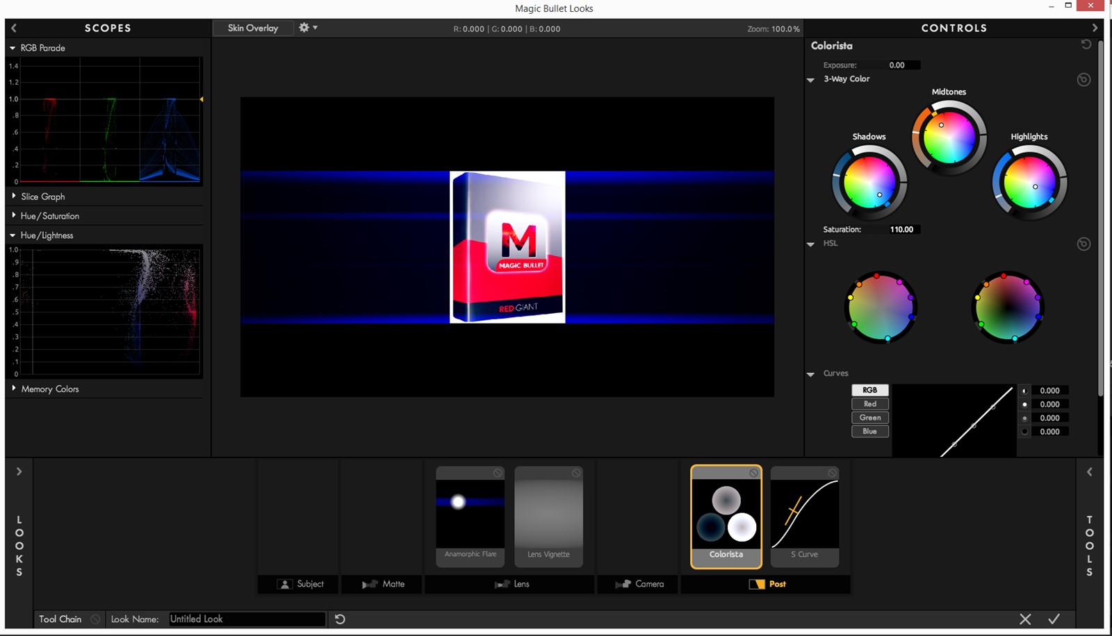
Task: Click the X cancel icon at bottom right
Action: [x=1025, y=619]
